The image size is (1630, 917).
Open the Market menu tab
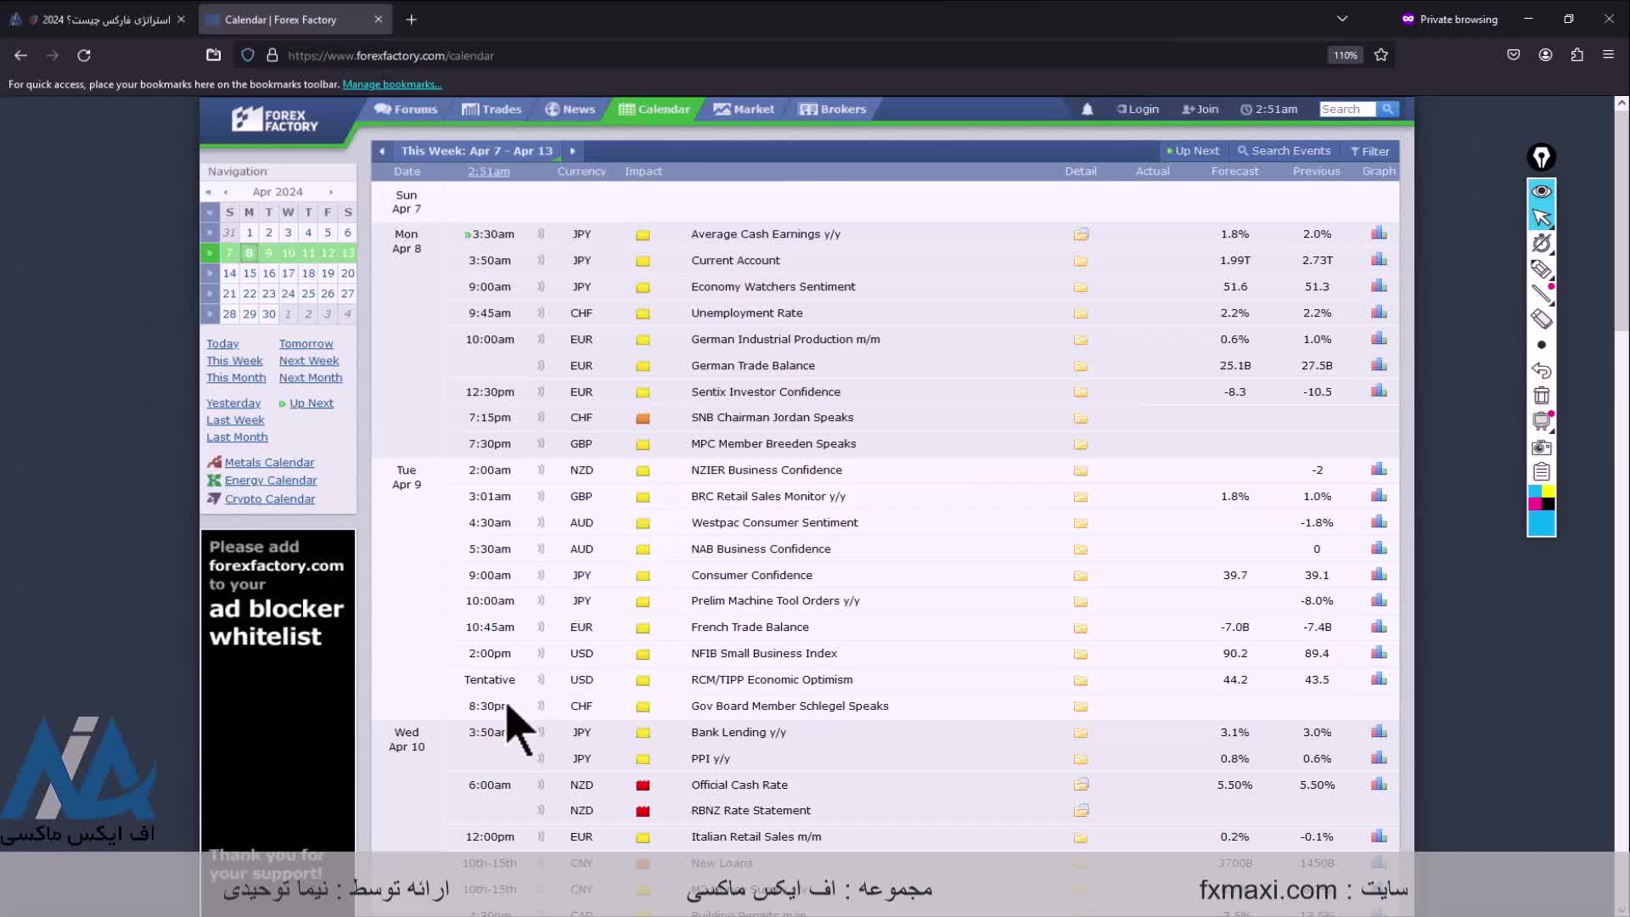coord(744,110)
